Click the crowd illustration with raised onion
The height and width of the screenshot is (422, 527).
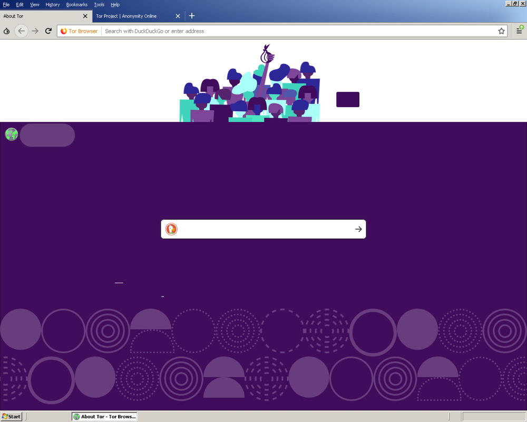coord(250,83)
